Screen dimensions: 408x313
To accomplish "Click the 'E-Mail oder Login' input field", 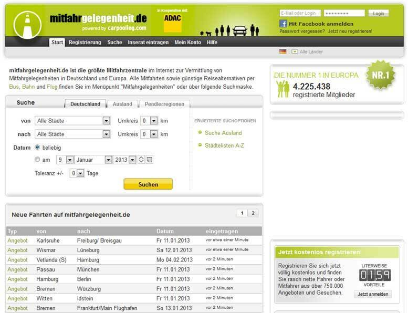I will [300, 13].
